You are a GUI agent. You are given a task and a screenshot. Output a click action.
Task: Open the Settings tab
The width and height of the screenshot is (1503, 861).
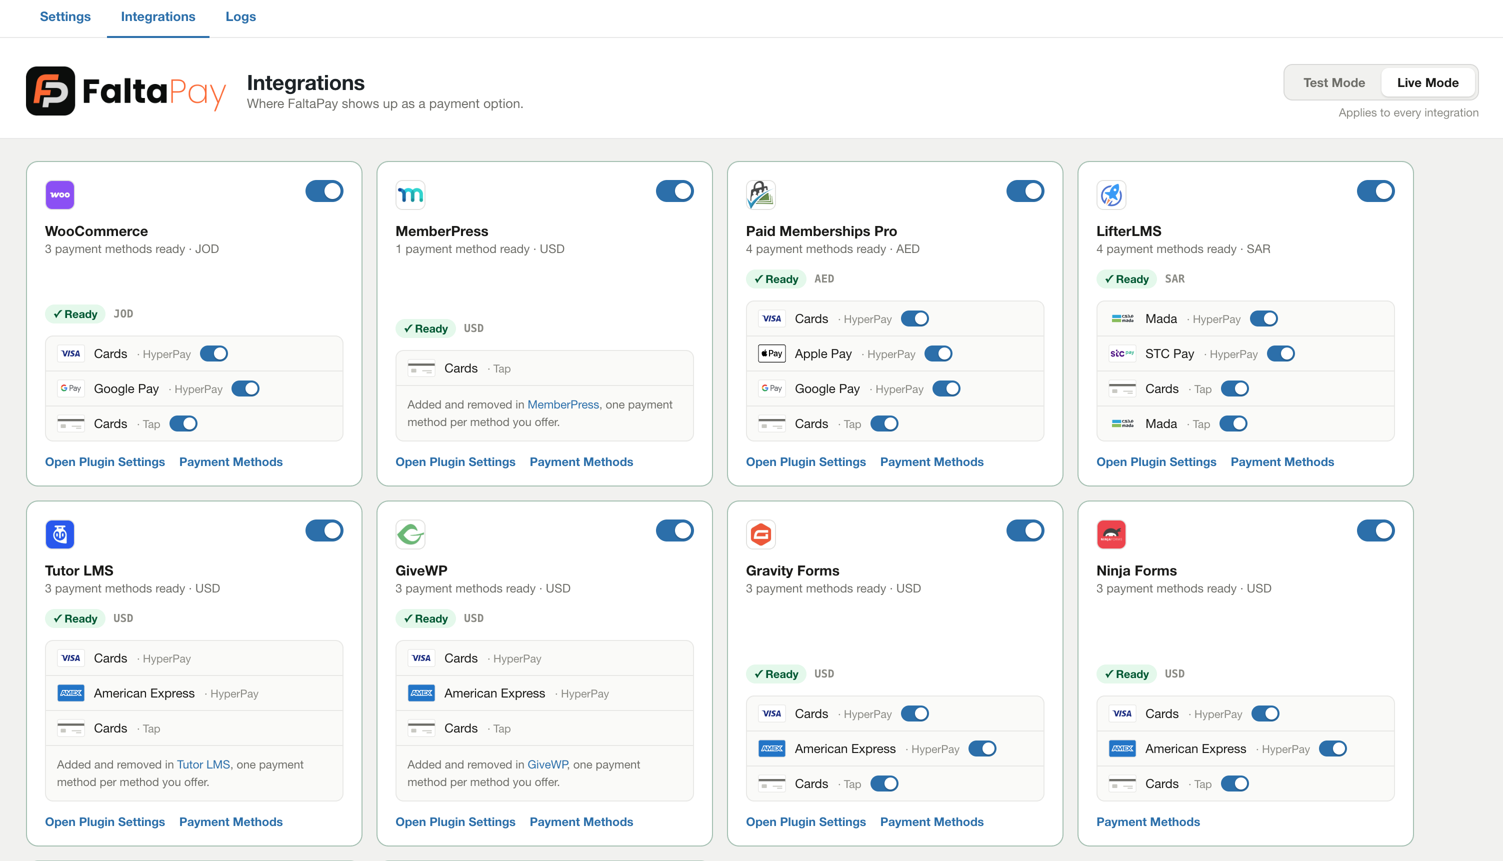[65, 16]
